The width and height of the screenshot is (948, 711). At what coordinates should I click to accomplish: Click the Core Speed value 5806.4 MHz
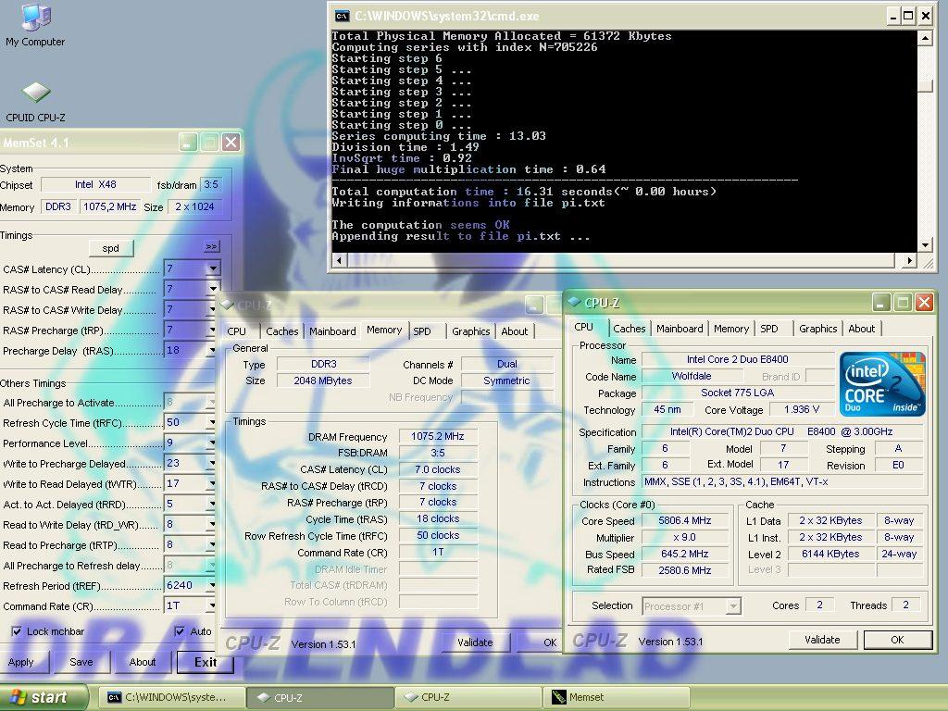(684, 520)
